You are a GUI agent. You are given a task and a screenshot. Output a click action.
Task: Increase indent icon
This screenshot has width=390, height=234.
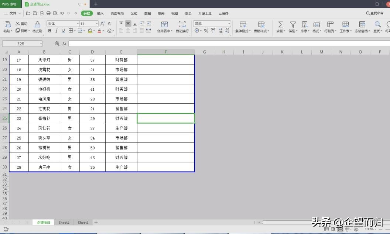point(149,24)
